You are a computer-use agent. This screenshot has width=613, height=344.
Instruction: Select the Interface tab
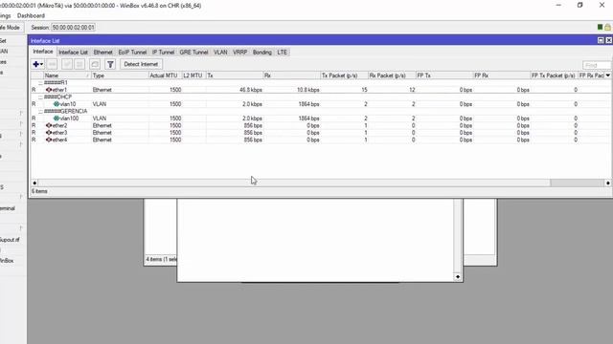42,52
